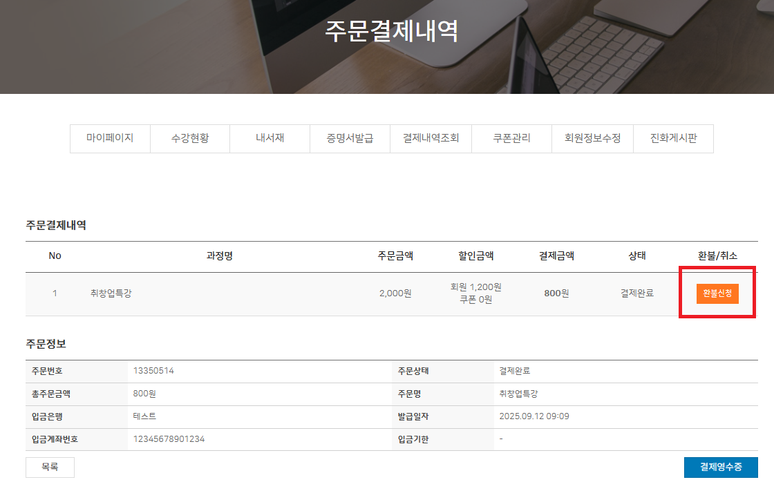The image size is (774, 482).
Task: Select the order number 13350514
Action: click(x=153, y=371)
